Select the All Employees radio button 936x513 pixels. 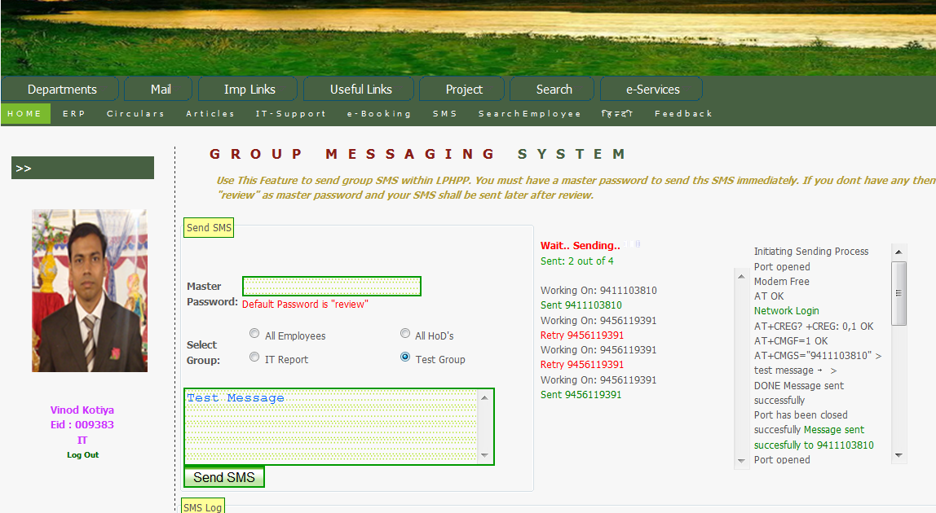(254, 334)
